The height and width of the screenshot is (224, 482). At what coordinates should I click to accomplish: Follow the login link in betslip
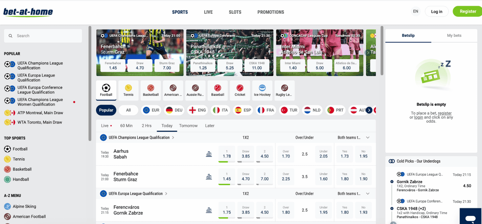(x=419, y=117)
